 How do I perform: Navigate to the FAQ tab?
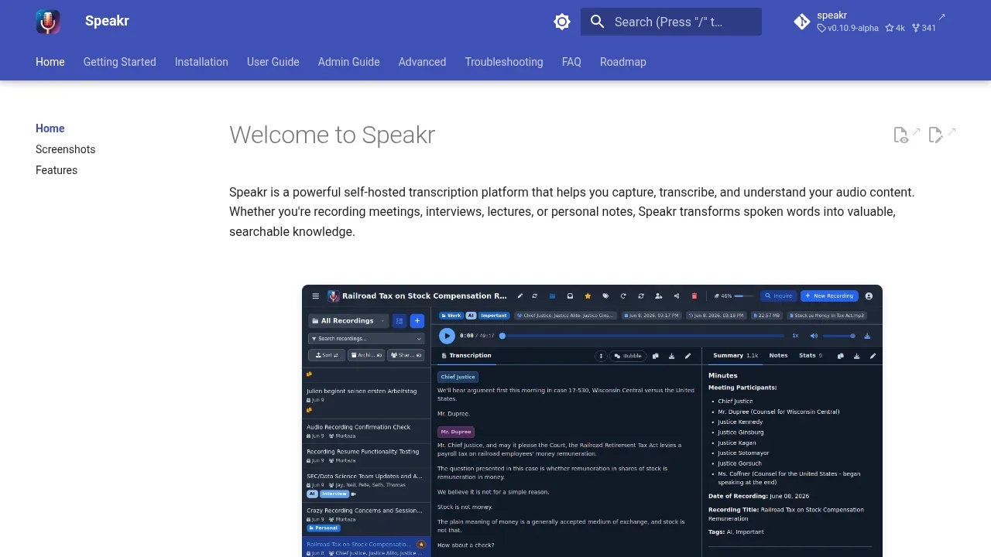pos(571,62)
